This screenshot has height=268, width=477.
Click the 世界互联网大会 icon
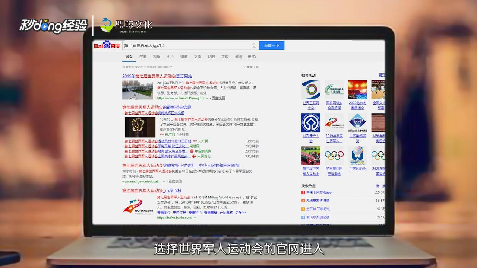pyautogui.click(x=311, y=90)
